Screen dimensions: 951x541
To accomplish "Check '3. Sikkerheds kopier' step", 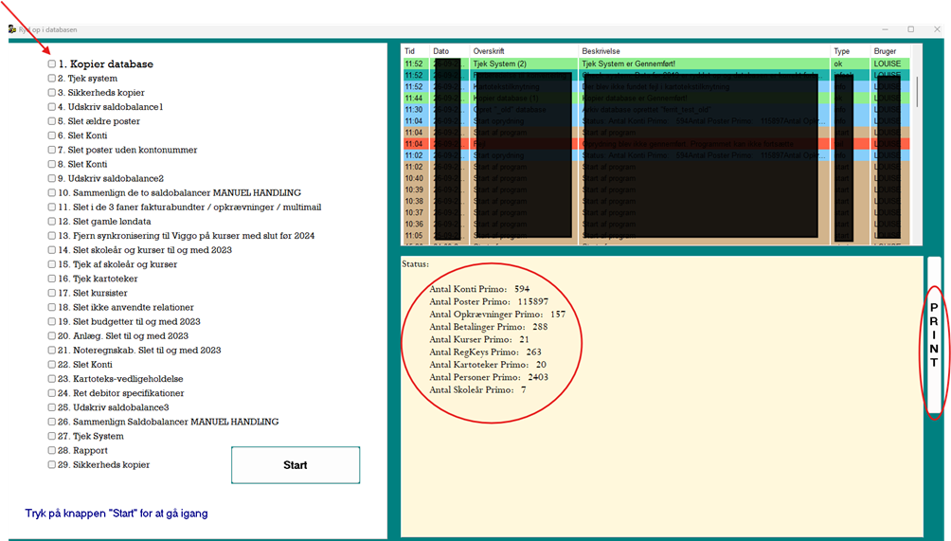I will [x=52, y=92].
